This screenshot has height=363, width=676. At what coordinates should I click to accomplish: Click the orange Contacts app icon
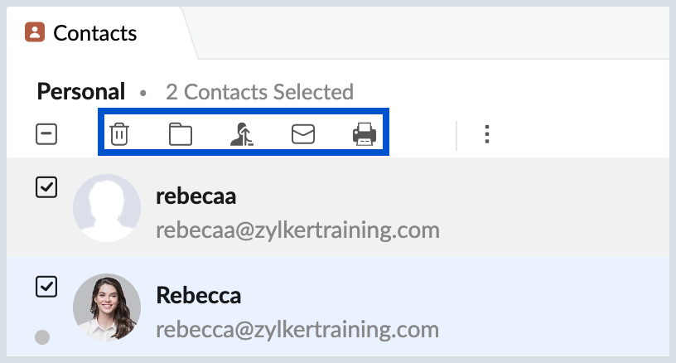[35, 32]
